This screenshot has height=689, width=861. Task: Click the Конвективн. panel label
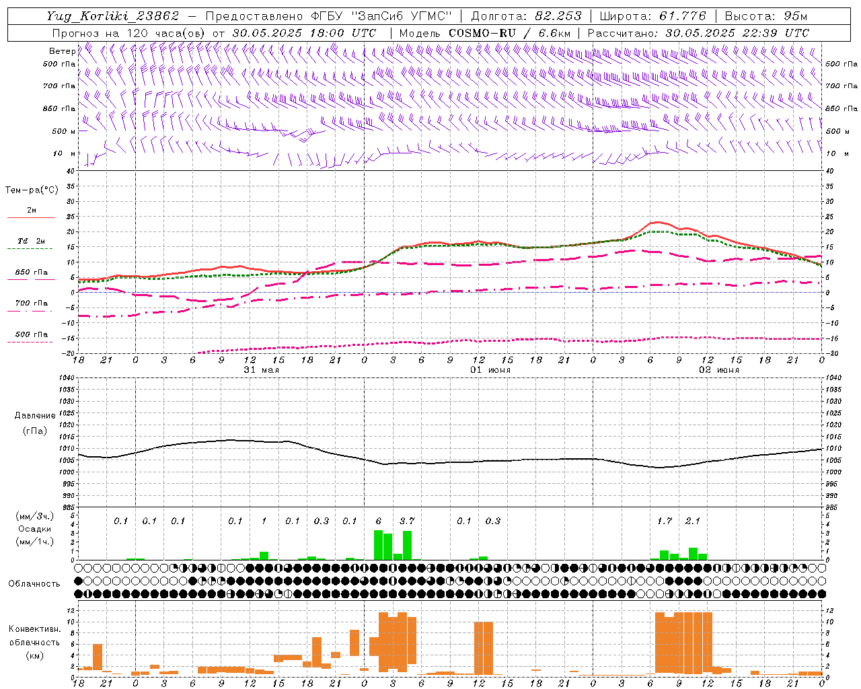click(34, 629)
